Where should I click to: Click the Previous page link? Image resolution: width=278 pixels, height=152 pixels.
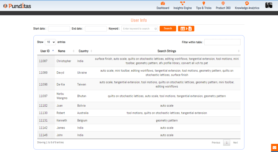(x=216, y=142)
